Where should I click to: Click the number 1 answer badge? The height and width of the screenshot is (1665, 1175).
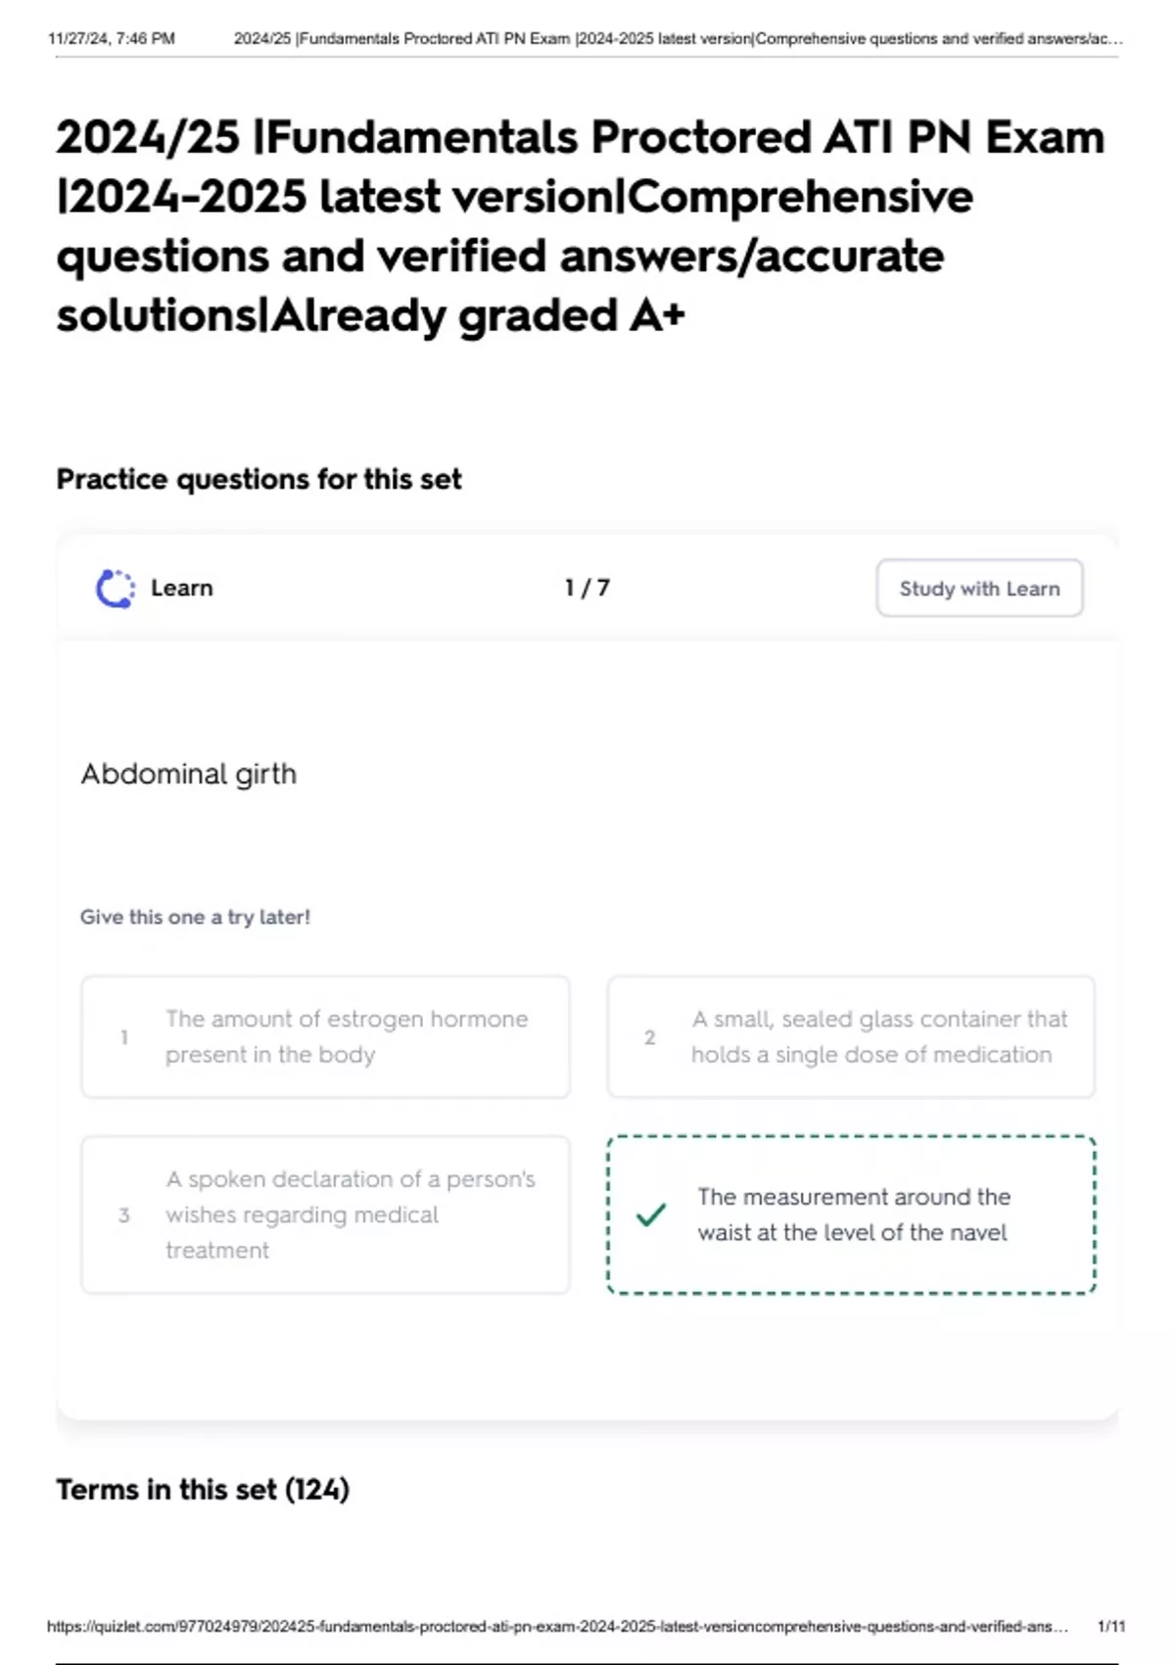click(124, 1037)
